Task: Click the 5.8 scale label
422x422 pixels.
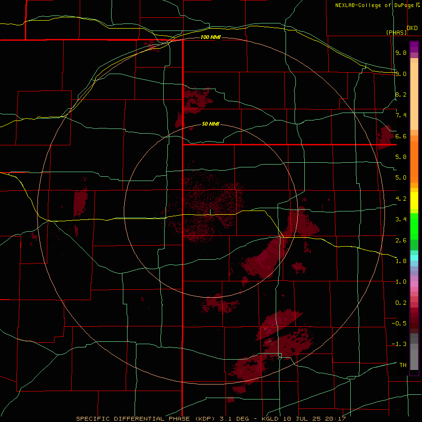Action: pyautogui.click(x=401, y=157)
